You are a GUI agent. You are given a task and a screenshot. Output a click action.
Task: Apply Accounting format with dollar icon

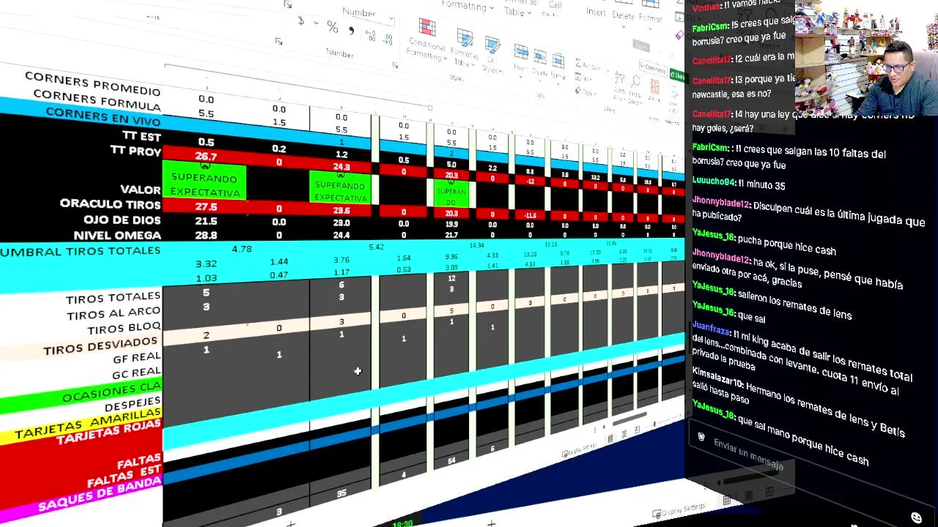[300, 21]
